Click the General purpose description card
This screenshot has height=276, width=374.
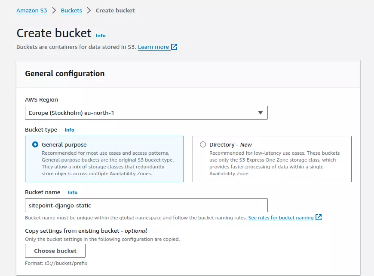(x=104, y=159)
